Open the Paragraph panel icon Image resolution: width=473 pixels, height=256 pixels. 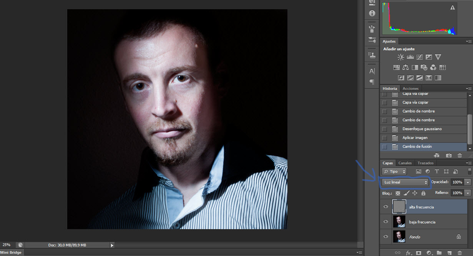click(x=372, y=82)
